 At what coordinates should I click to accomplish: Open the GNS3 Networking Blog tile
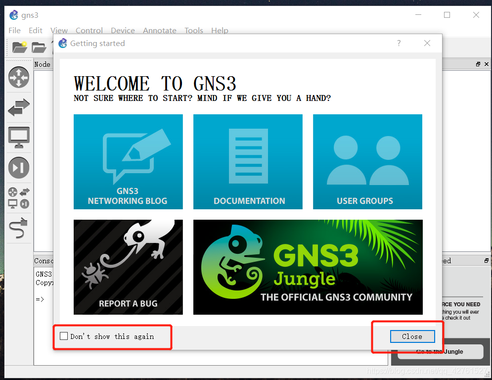click(128, 162)
